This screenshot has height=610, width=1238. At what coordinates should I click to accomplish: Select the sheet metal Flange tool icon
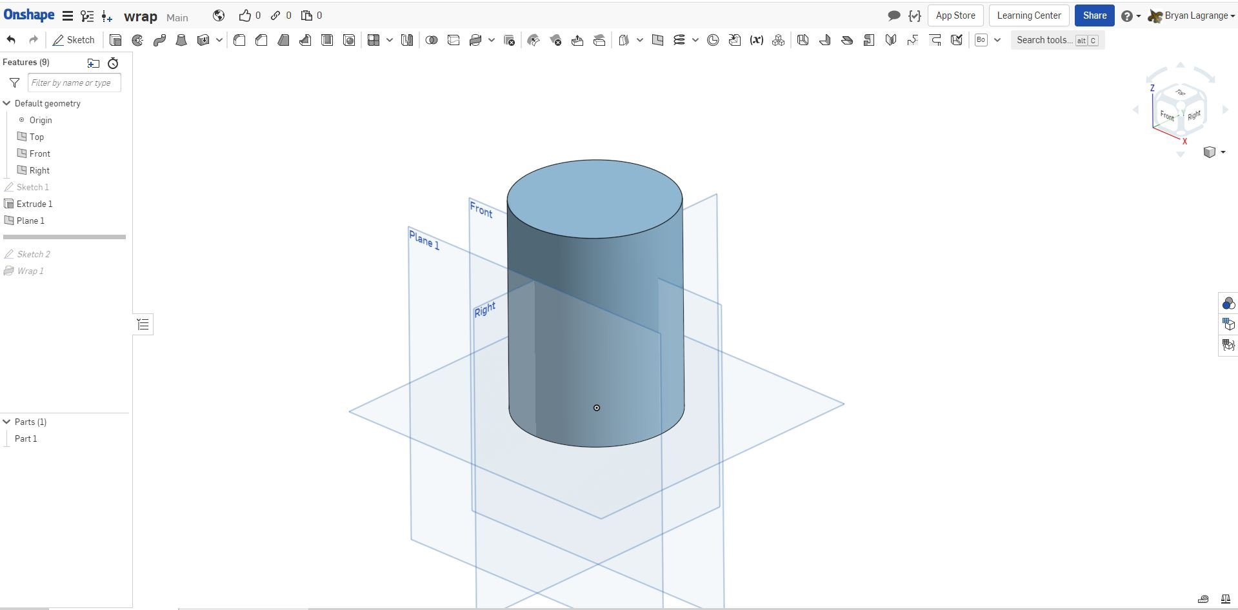825,40
